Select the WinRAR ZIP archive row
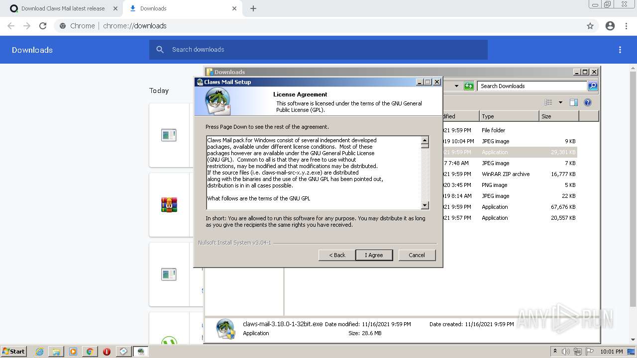The width and height of the screenshot is (637, 358). [x=510, y=174]
